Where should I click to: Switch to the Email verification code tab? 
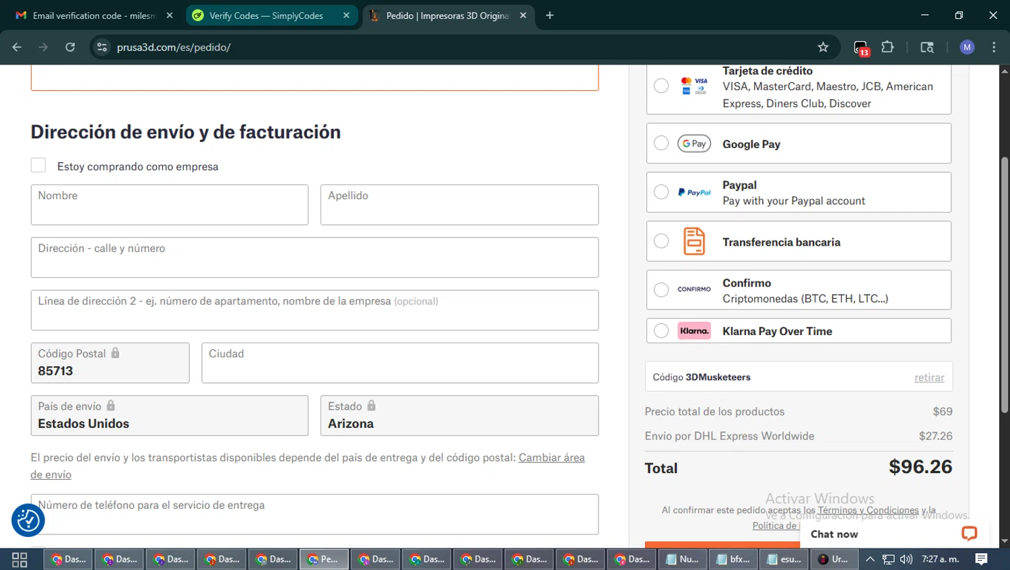[x=94, y=15]
